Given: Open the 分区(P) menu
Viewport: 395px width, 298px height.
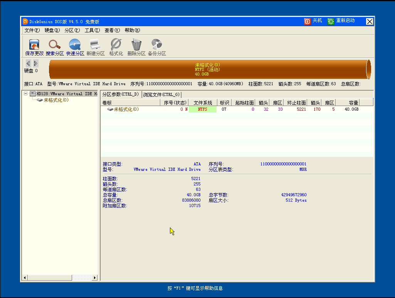Looking at the screenshot, I should click(x=71, y=30).
